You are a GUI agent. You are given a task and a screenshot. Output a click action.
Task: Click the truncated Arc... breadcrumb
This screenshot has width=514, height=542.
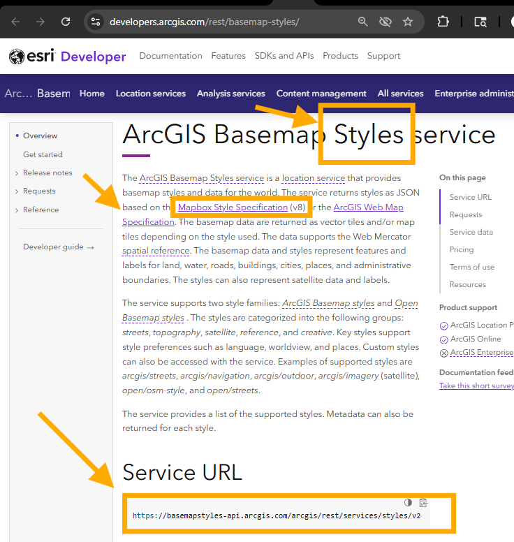18,94
